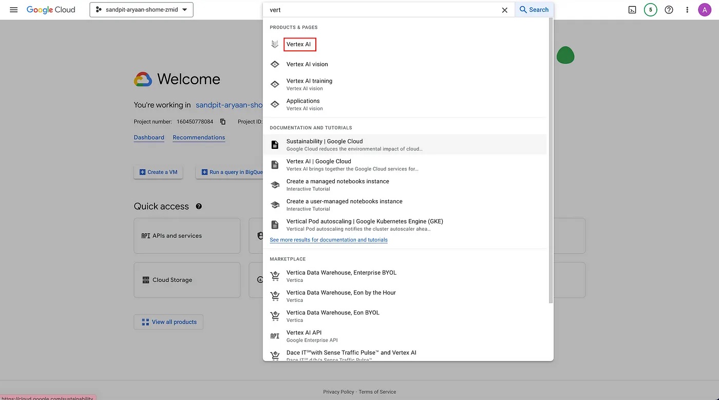The width and height of the screenshot is (719, 400).
Task: Open Vertica Data Warehouse, Eon BYOL listing
Action: click(405, 316)
